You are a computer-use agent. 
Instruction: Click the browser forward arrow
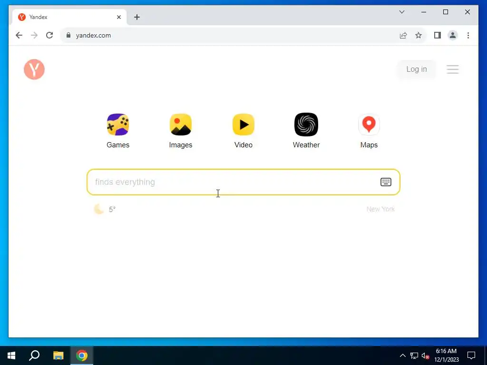pyautogui.click(x=34, y=35)
